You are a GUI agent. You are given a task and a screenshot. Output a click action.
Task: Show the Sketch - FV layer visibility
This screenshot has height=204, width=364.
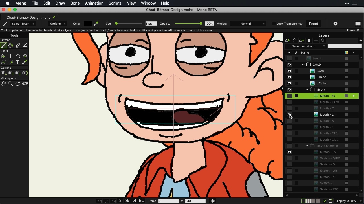[x=289, y=152]
